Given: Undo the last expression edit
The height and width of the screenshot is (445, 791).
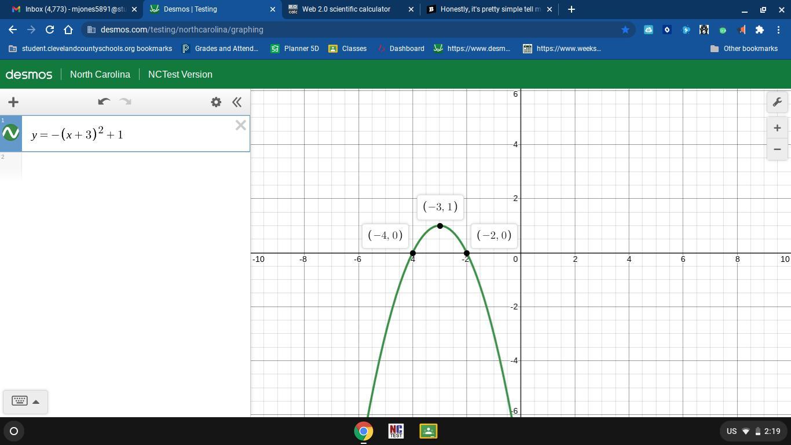Looking at the screenshot, I should click(104, 102).
